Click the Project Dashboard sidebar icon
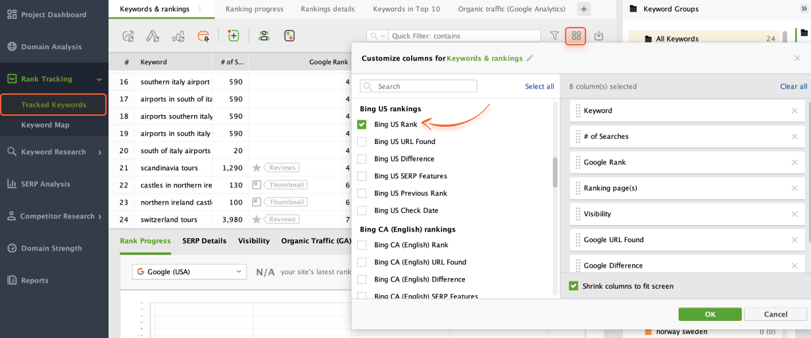 tap(12, 14)
